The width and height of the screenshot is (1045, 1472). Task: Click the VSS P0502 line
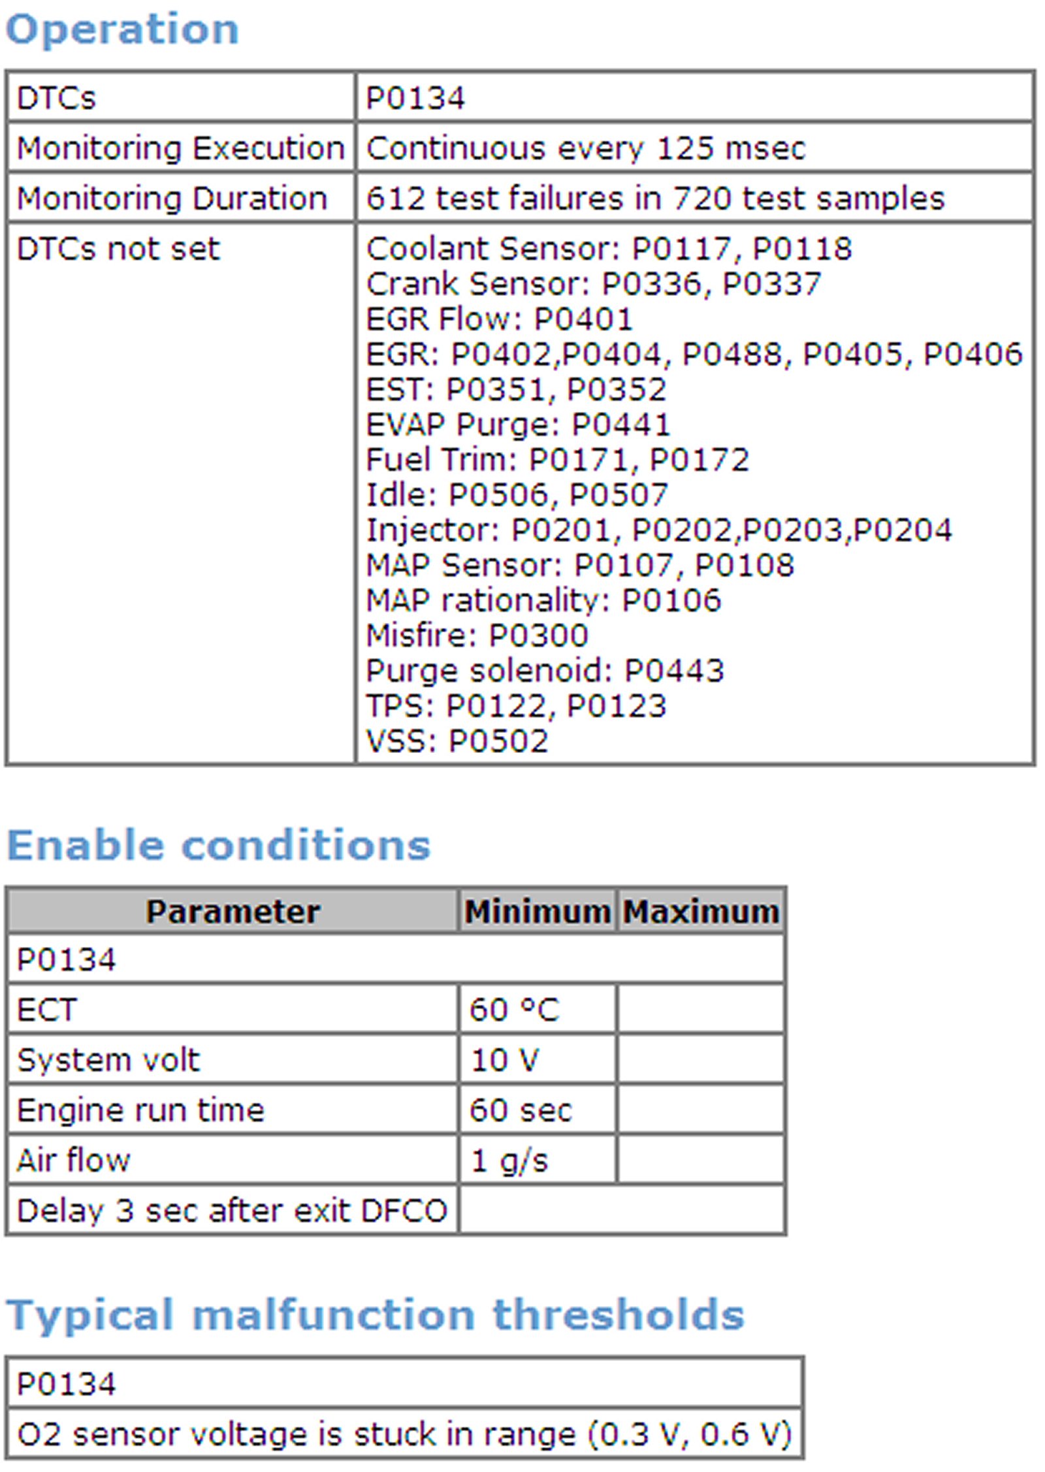point(457,741)
